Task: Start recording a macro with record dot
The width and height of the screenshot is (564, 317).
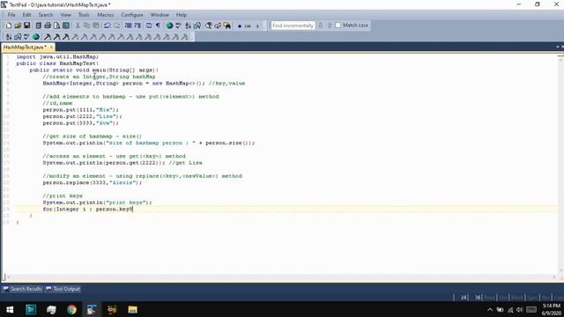Action: point(240,26)
